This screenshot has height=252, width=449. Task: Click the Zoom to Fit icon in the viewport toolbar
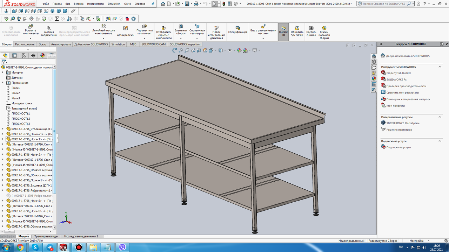tap(181, 50)
